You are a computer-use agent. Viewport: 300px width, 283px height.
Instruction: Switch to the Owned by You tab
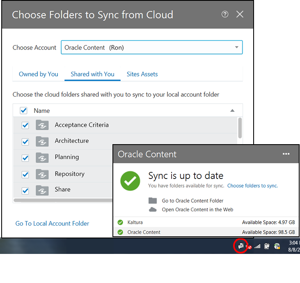pos(39,74)
